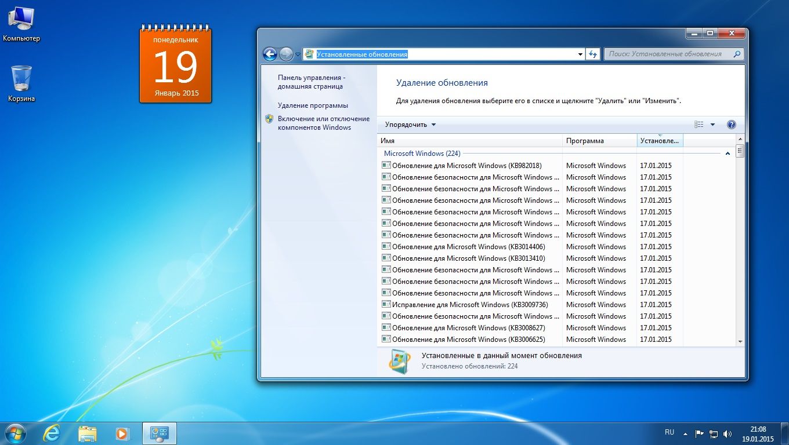Image resolution: width=789 pixels, height=445 pixels.
Task: Open Панель управления - домашняя страница link
Action: [311, 82]
